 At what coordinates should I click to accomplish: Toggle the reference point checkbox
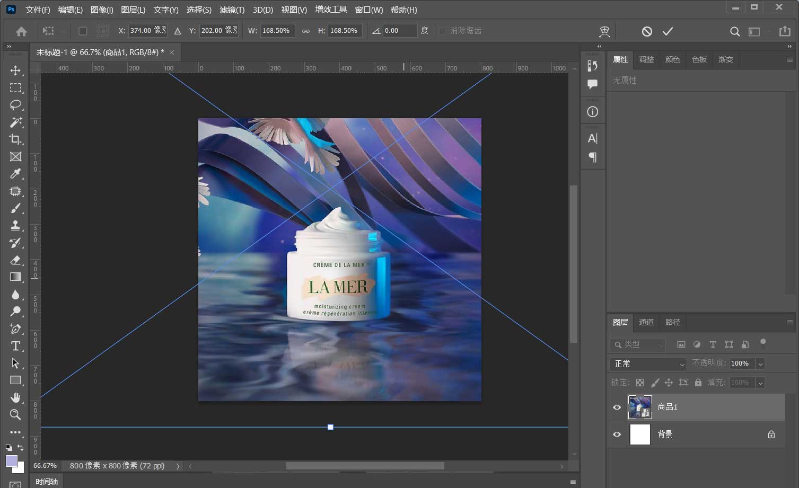coord(83,31)
